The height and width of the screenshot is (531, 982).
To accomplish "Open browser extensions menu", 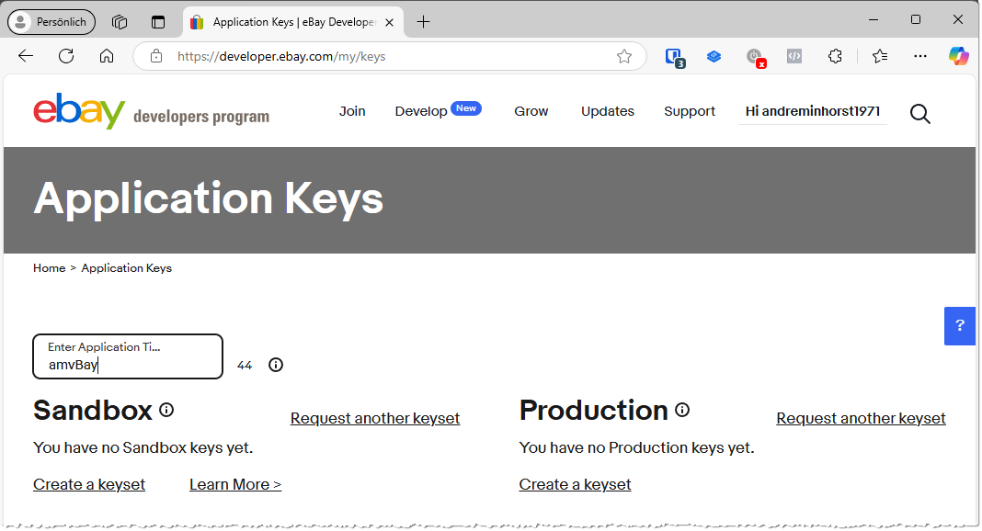I will pyautogui.click(x=835, y=56).
